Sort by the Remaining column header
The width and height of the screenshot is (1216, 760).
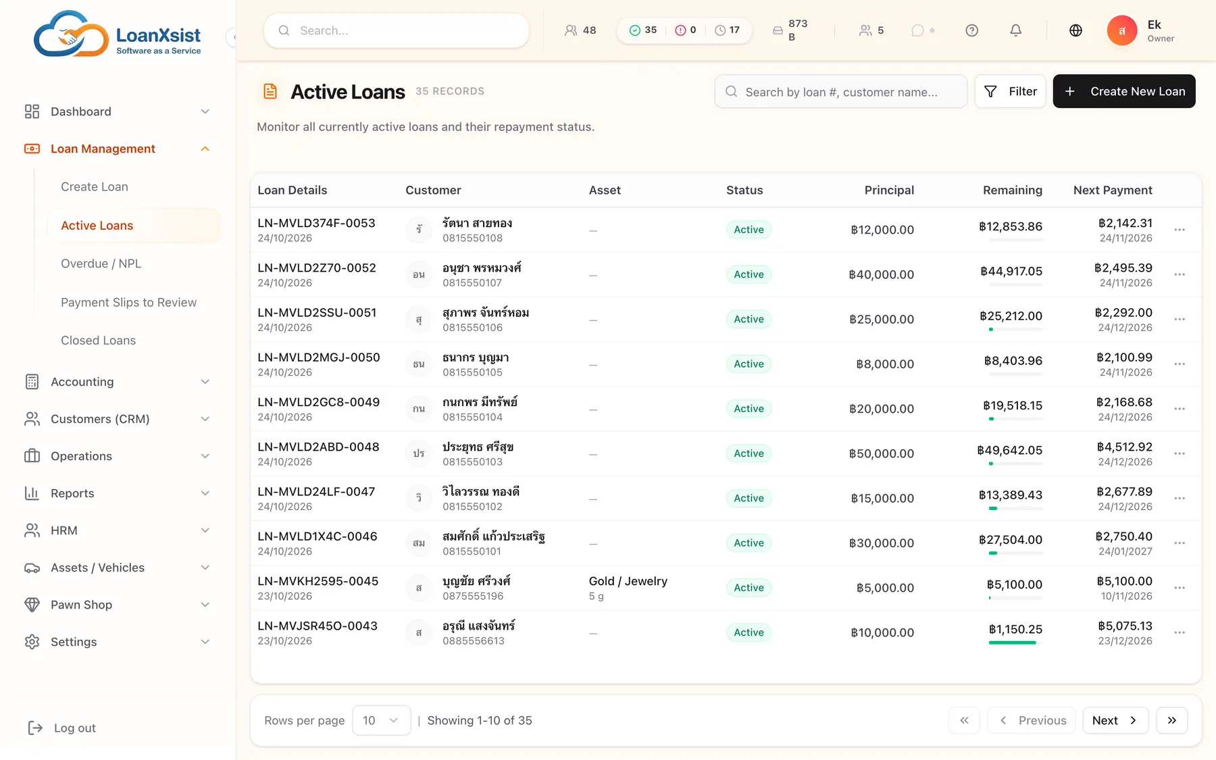click(x=1012, y=190)
